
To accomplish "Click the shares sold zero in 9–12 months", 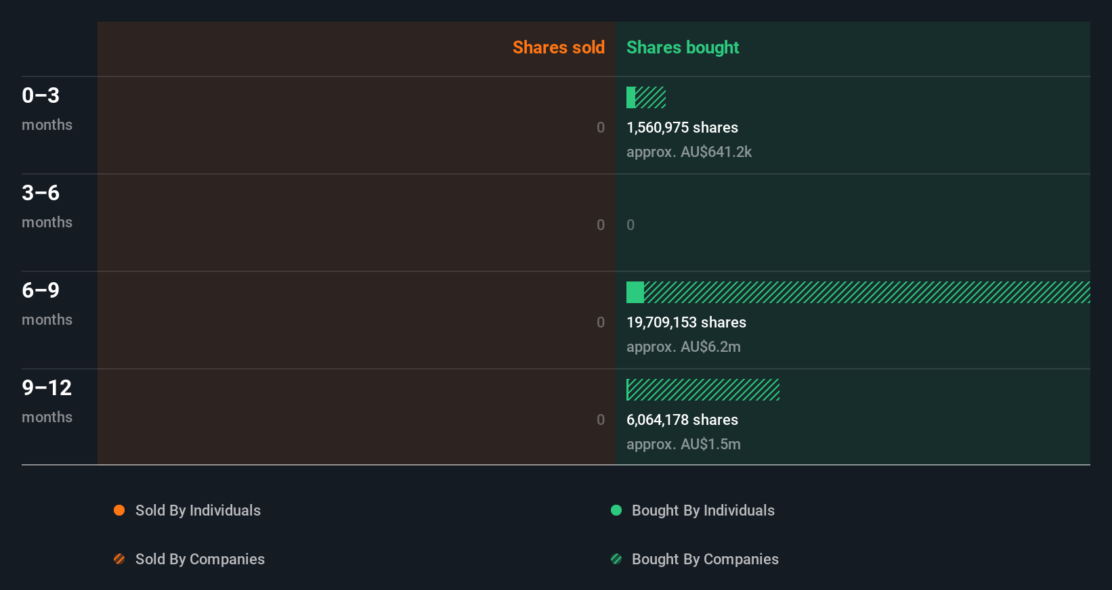I will click(601, 419).
